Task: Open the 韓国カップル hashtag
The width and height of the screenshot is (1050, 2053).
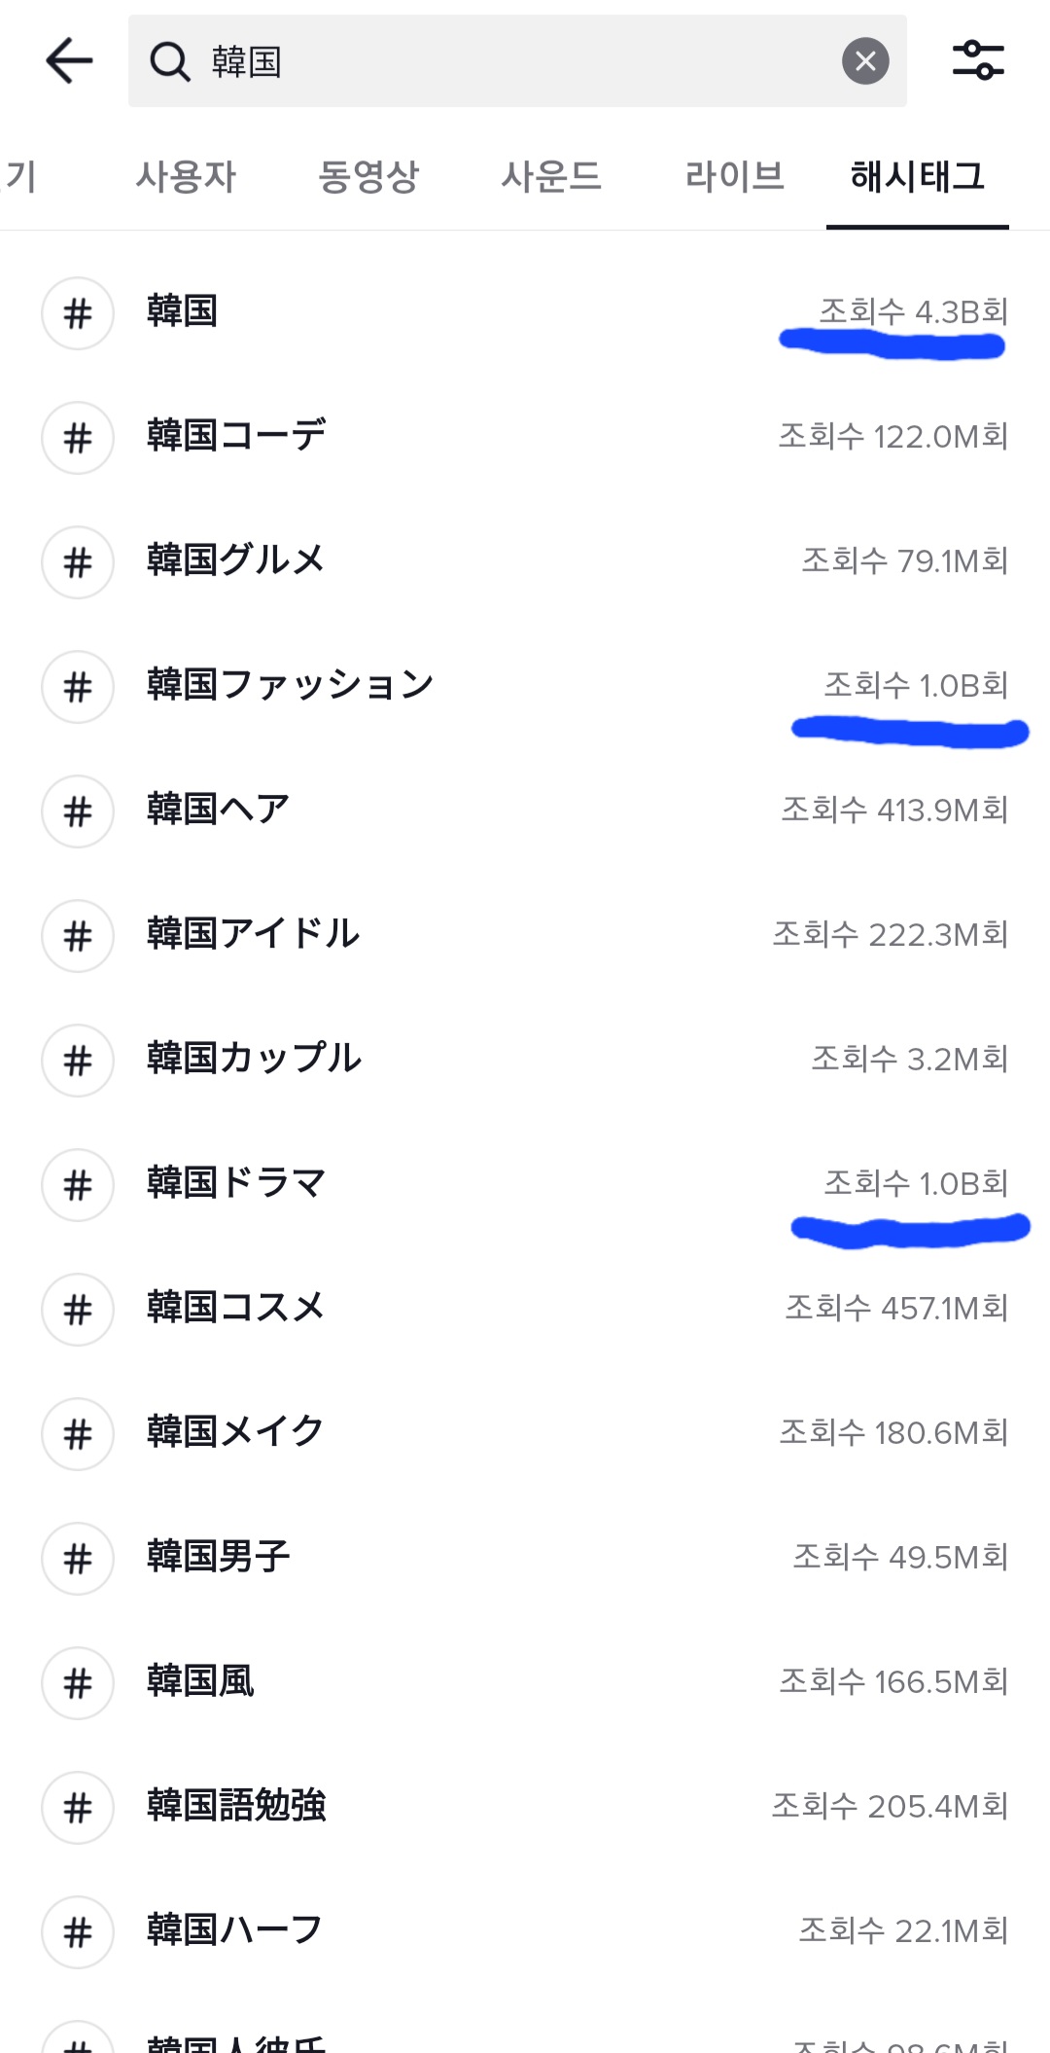Action: click(x=254, y=1059)
